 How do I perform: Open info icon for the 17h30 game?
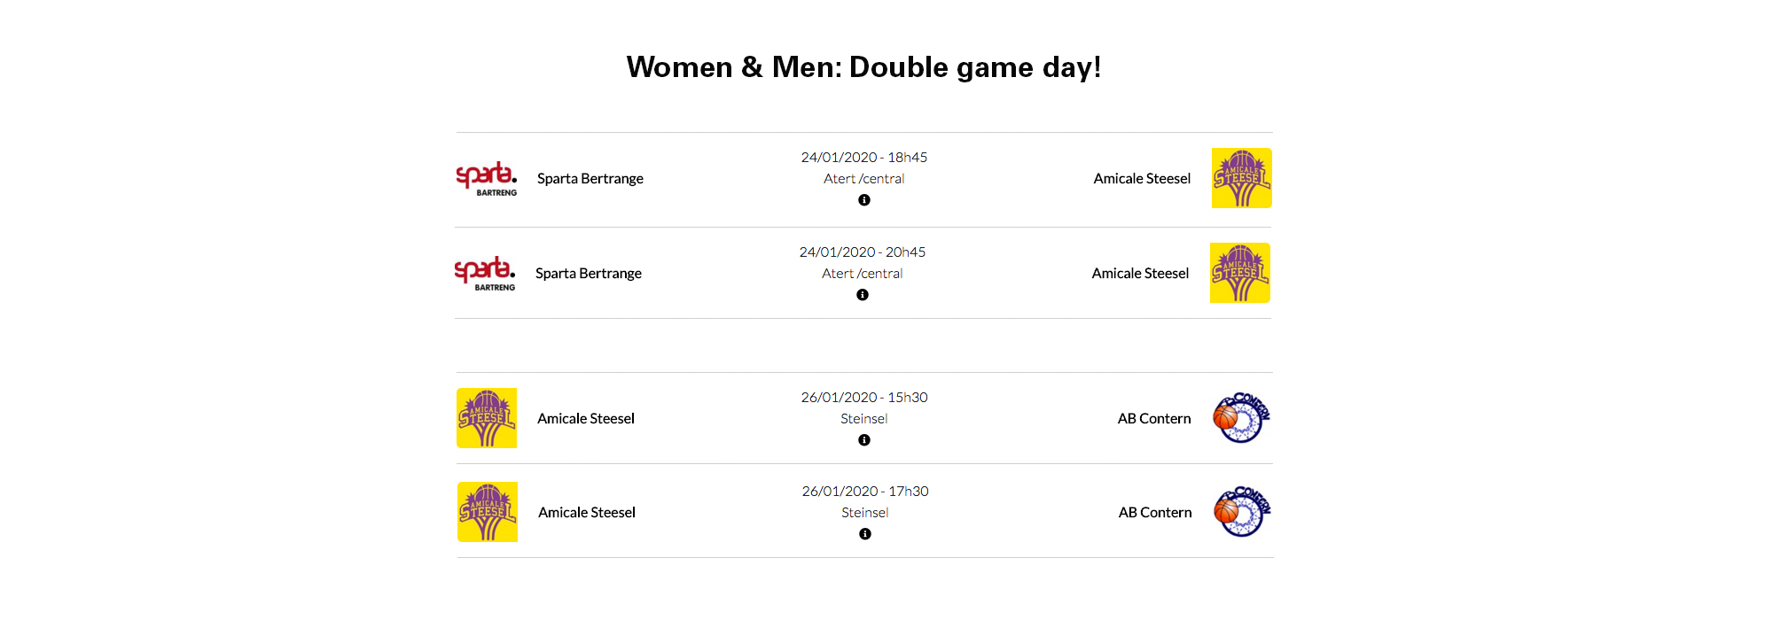click(x=865, y=534)
